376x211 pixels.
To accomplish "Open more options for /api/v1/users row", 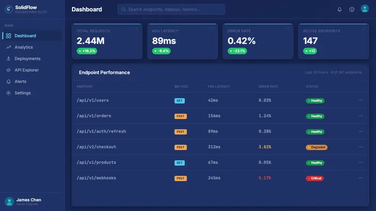I will 360,100.
